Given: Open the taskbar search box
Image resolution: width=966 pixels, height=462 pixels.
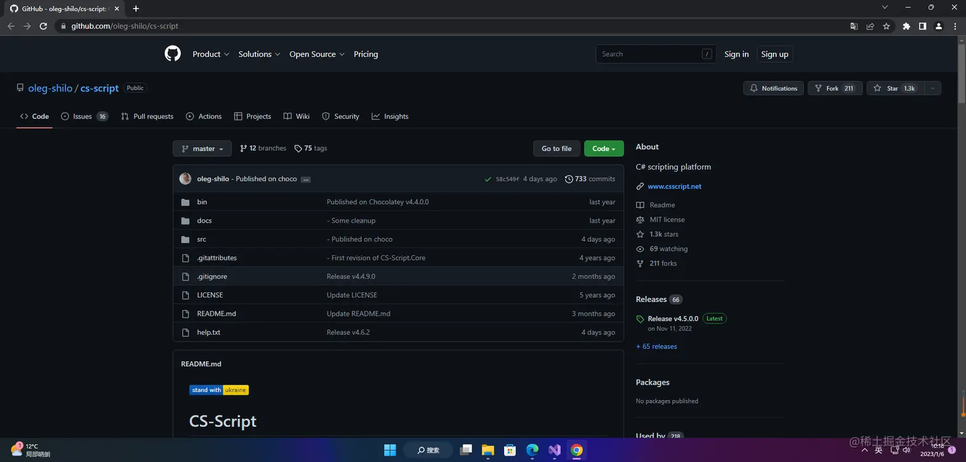Looking at the screenshot, I should (x=429, y=450).
